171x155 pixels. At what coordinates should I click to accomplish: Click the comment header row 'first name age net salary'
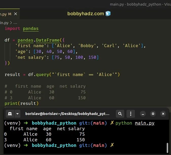(45, 86)
